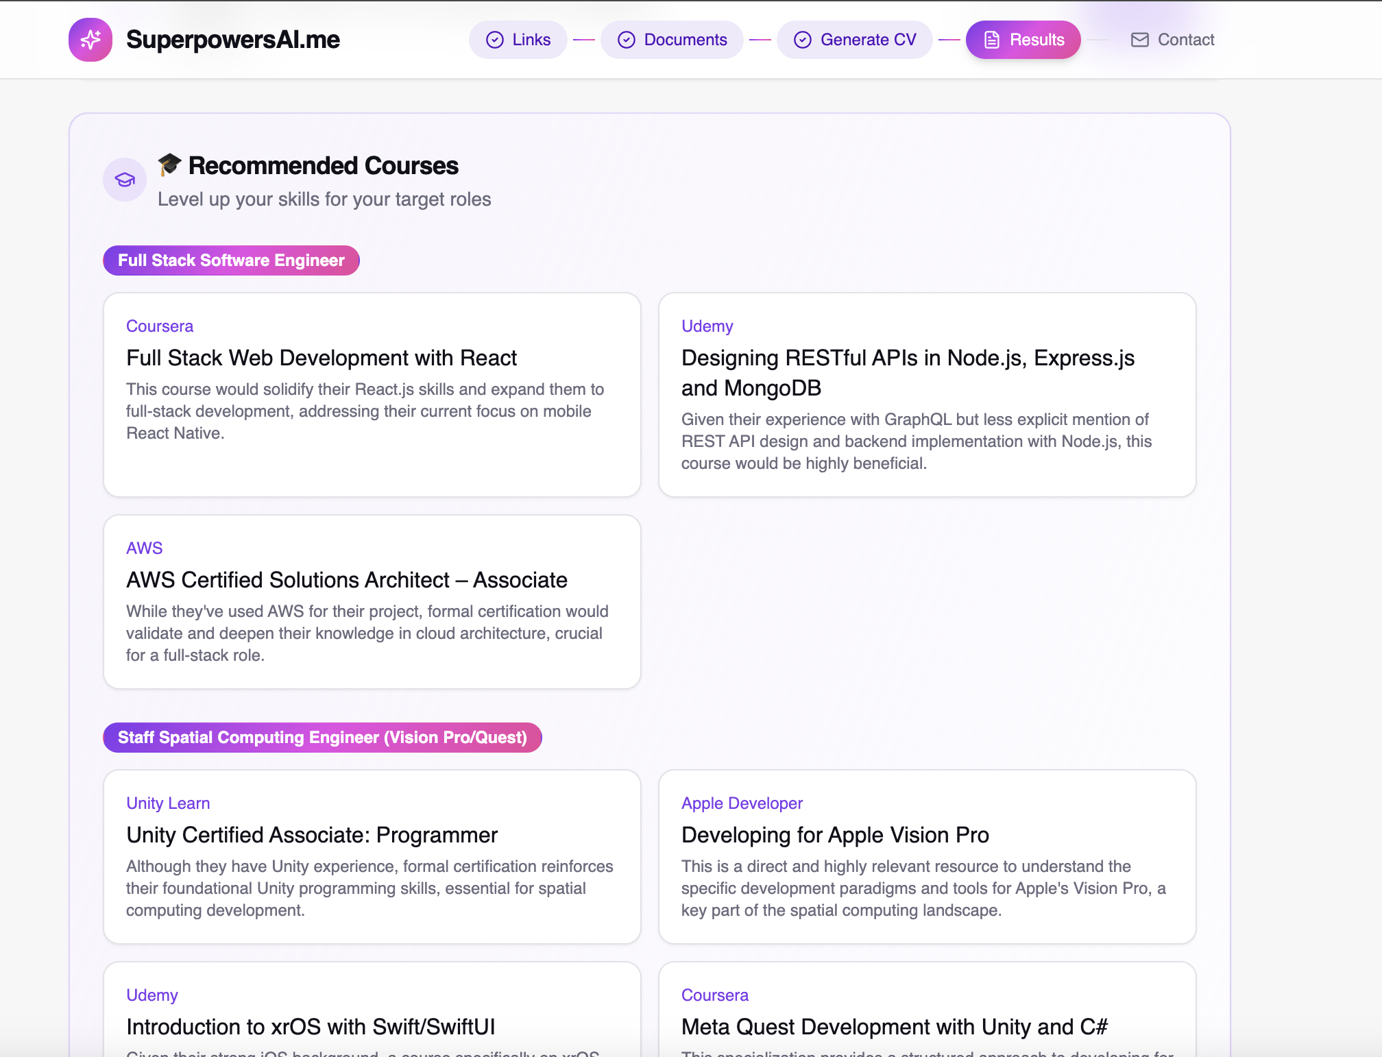Select the Staff Spatial Computing Engineer badge
Screen dimensions: 1382x1057
pyautogui.click(x=322, y=738)
